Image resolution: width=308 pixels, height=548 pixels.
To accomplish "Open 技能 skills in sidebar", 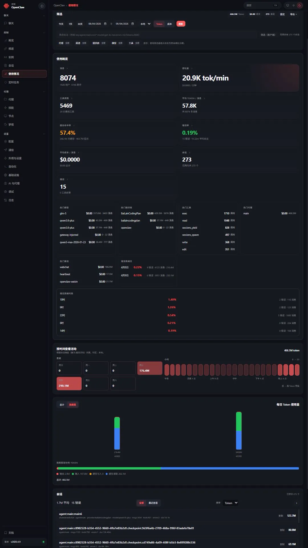I will coord(24,108).
